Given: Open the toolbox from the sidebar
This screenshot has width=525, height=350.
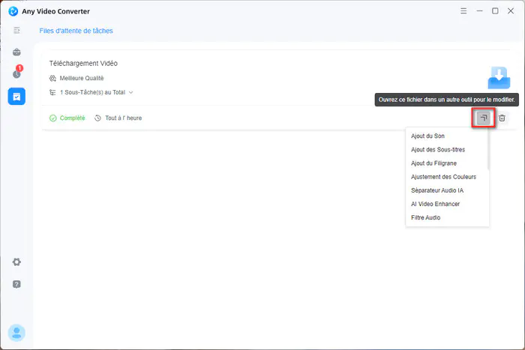Looking at the screenshot, I should click(16, 52).
